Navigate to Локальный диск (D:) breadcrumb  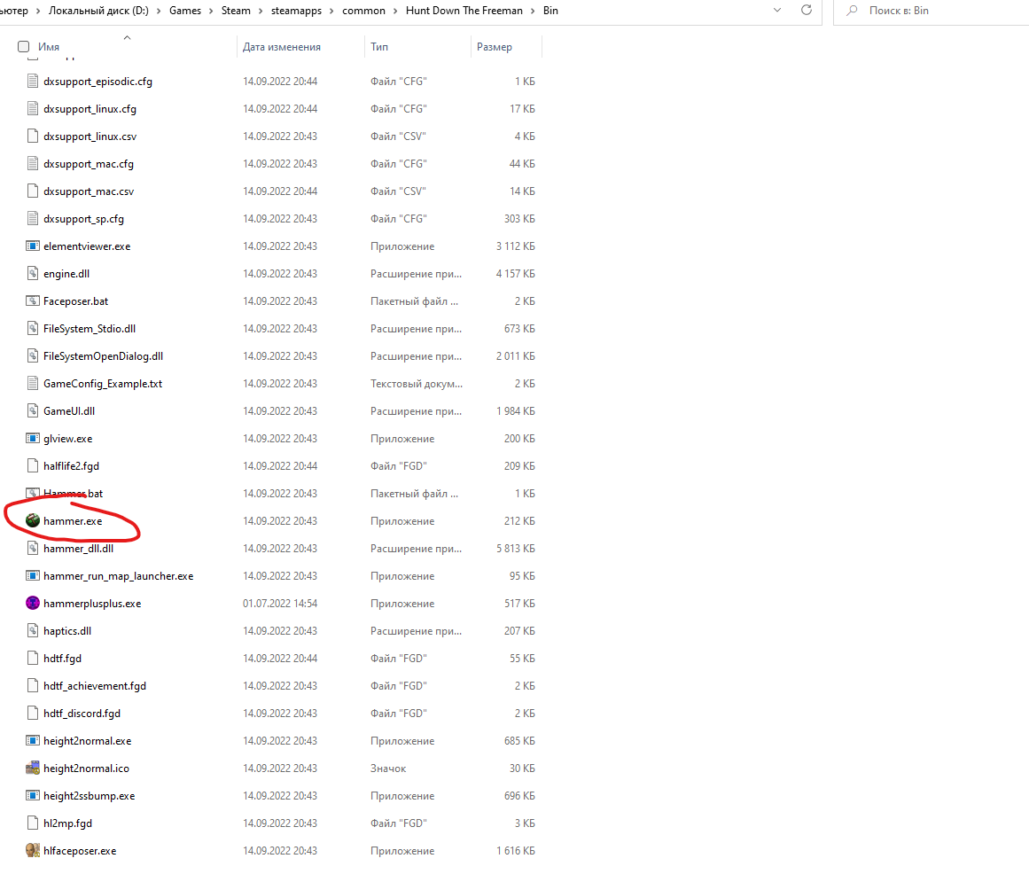(98, 11)
